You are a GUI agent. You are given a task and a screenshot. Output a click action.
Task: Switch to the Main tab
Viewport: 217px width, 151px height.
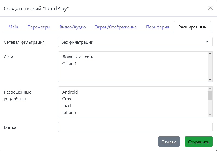(13, 27)
